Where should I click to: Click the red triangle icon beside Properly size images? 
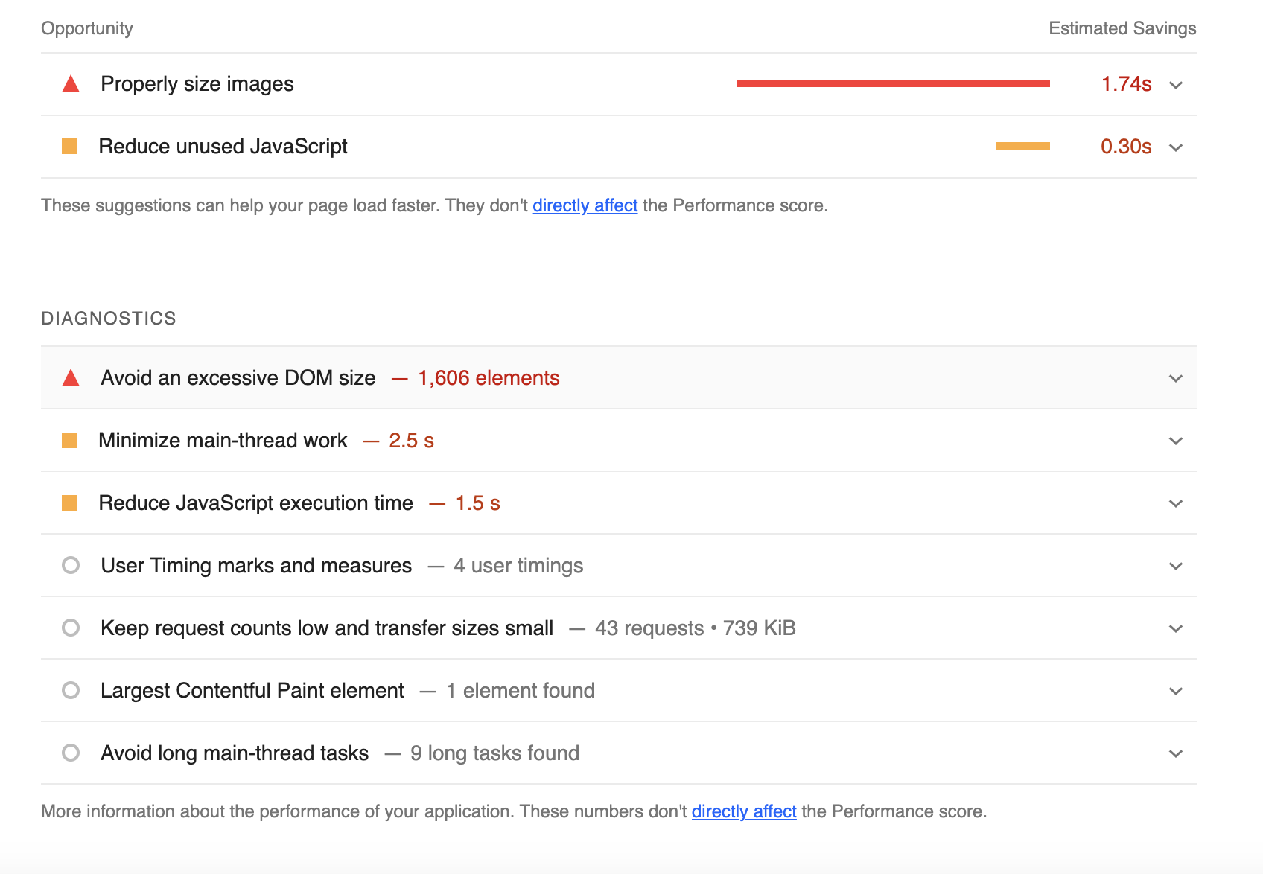pos(71,84)
